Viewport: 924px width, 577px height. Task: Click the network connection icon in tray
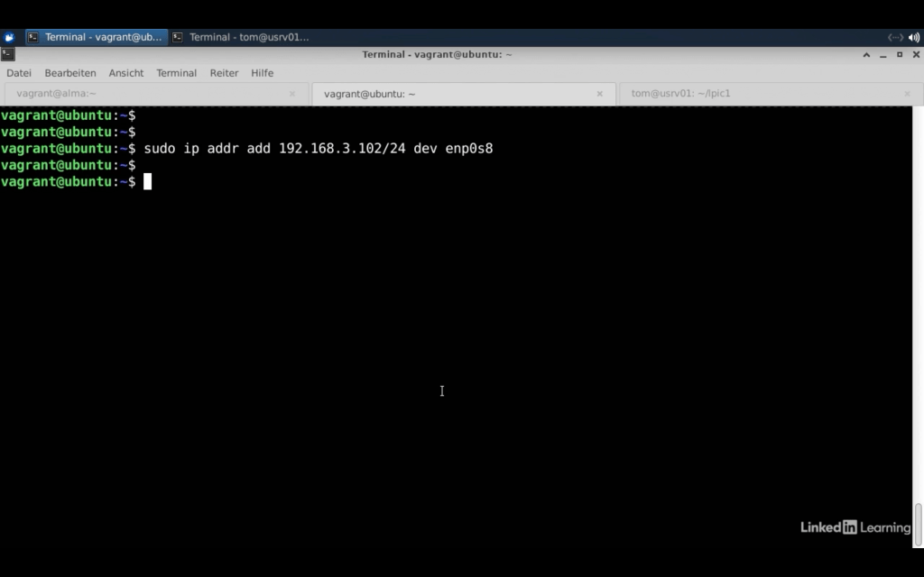tap(895, 37)
